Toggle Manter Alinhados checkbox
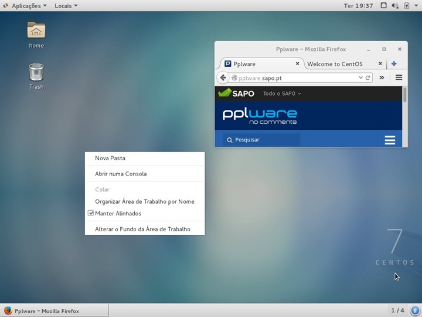Image resolution: width=422 pixels, height=317 pixels. tap(91, 213)
